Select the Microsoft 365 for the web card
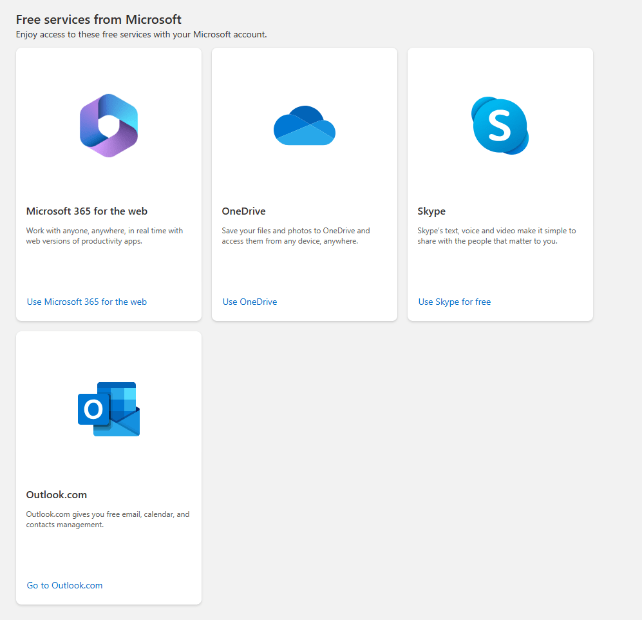The width and height of the screenshot is (642, 620). (108, 184)
